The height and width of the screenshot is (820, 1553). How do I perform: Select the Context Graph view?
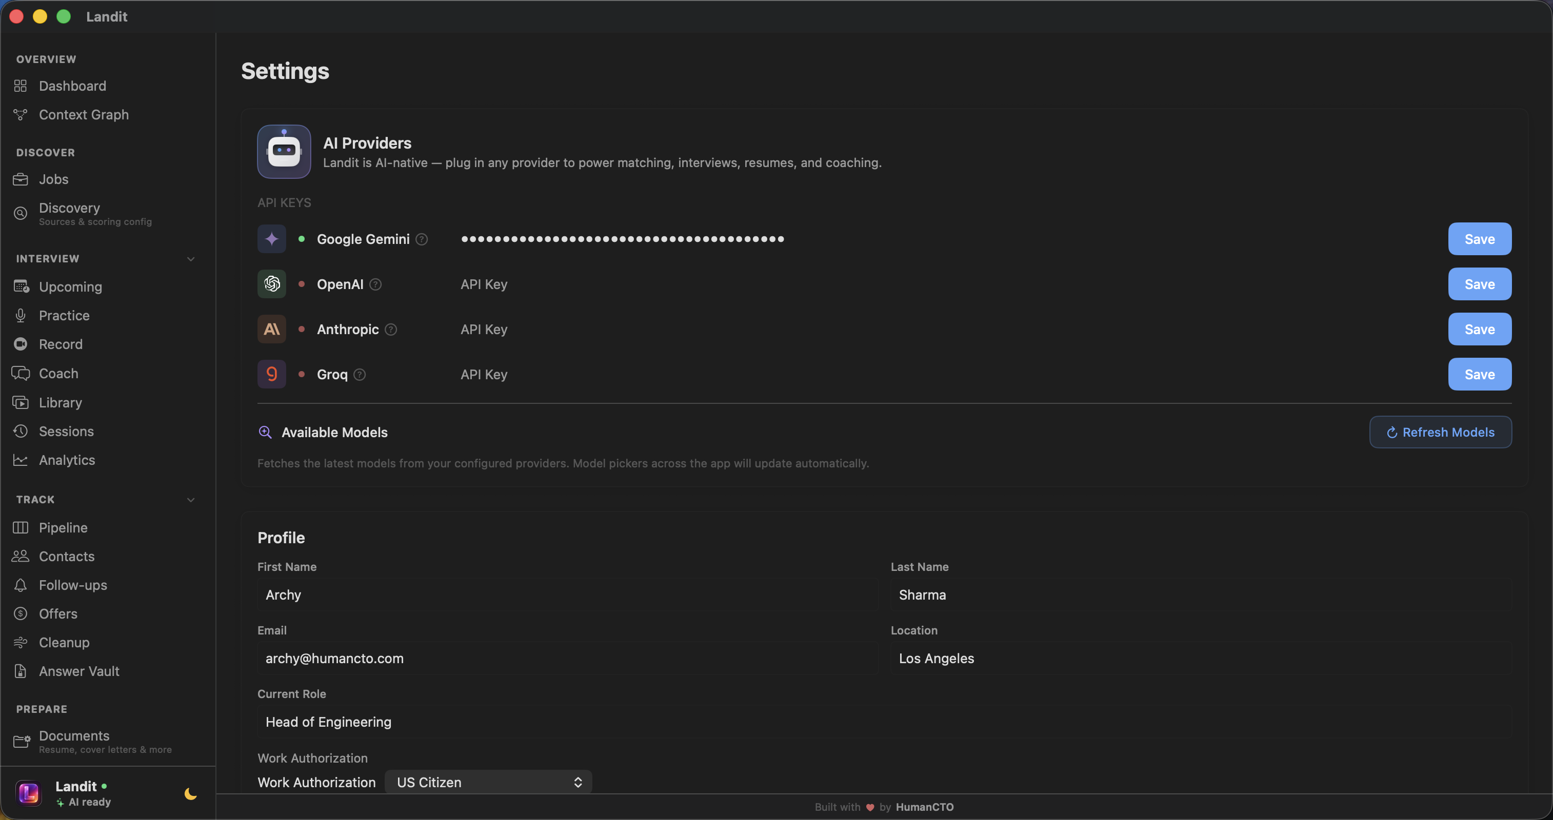coord(83,114)
